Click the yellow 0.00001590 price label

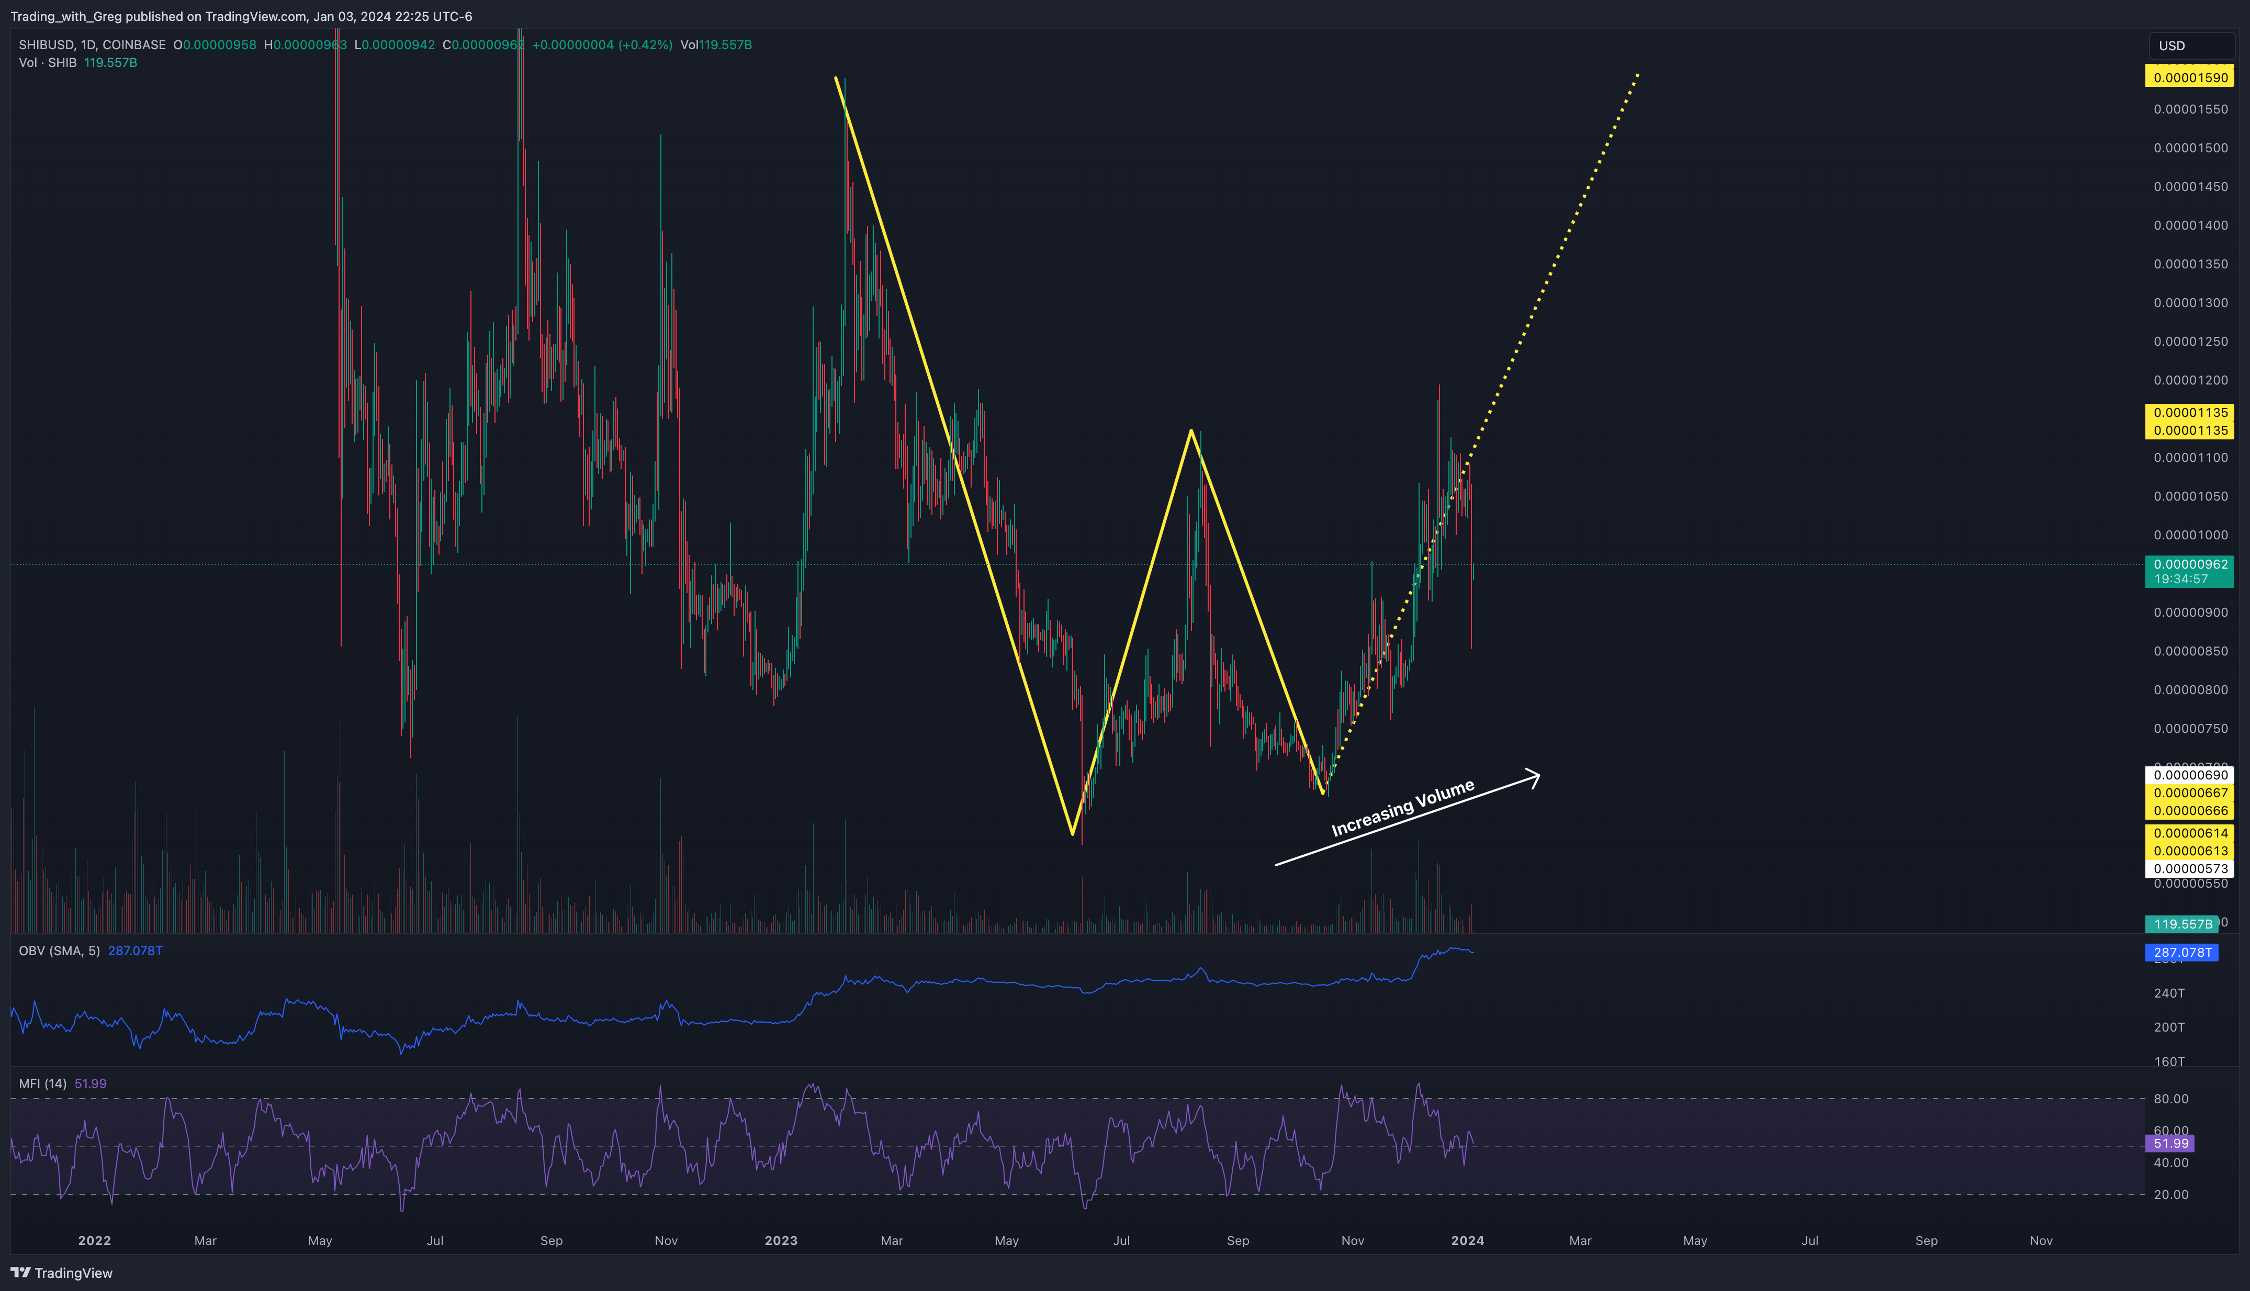(2190, 77)
